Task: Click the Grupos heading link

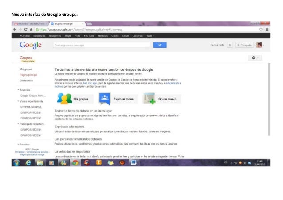Action: tap(26, 58)
